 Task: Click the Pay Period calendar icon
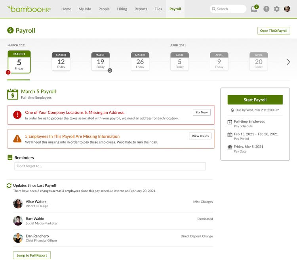click(230, 134)
